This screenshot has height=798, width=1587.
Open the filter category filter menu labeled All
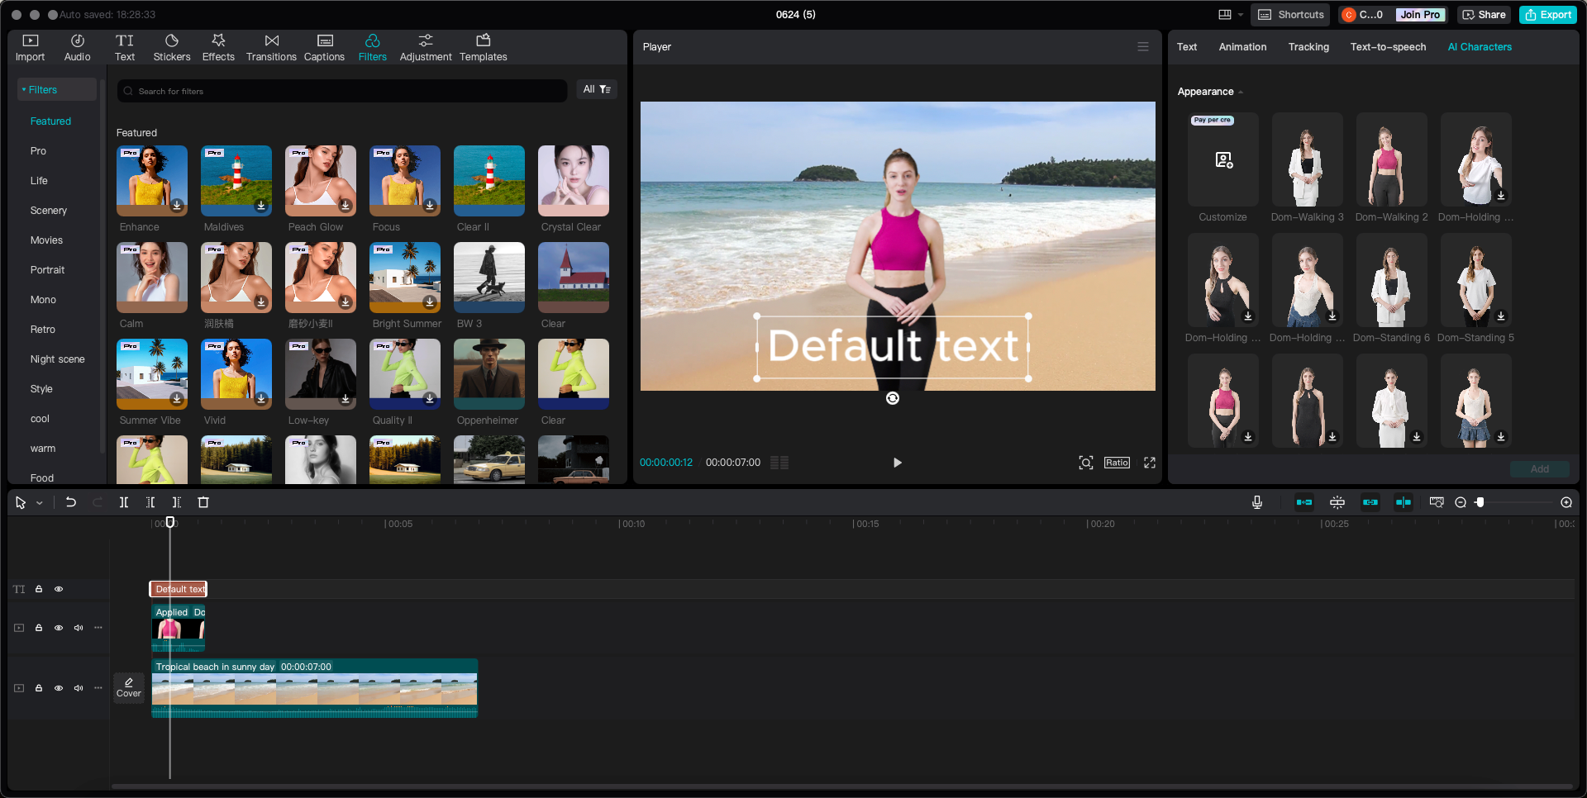tap(597, 89)
